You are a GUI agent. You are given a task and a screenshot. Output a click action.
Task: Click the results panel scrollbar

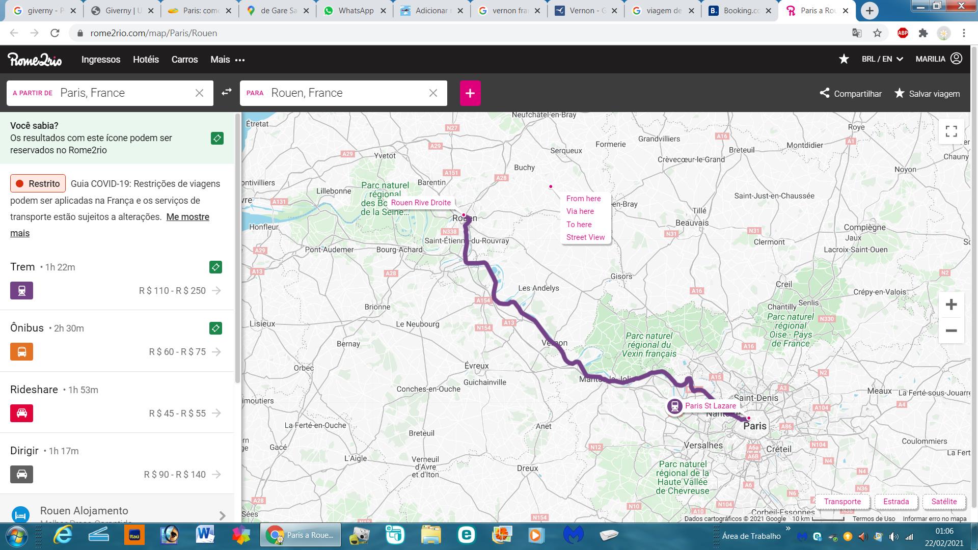[237, 249]
